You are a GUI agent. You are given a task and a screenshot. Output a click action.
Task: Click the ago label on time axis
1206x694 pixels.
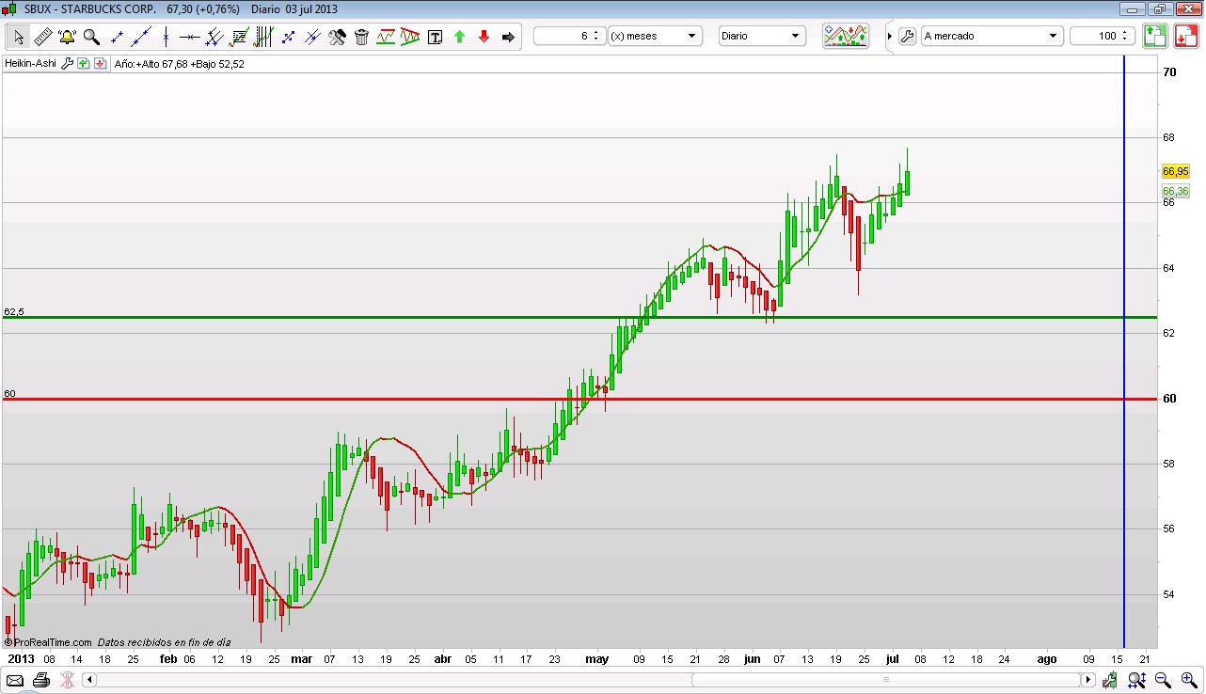[1046, 659]
